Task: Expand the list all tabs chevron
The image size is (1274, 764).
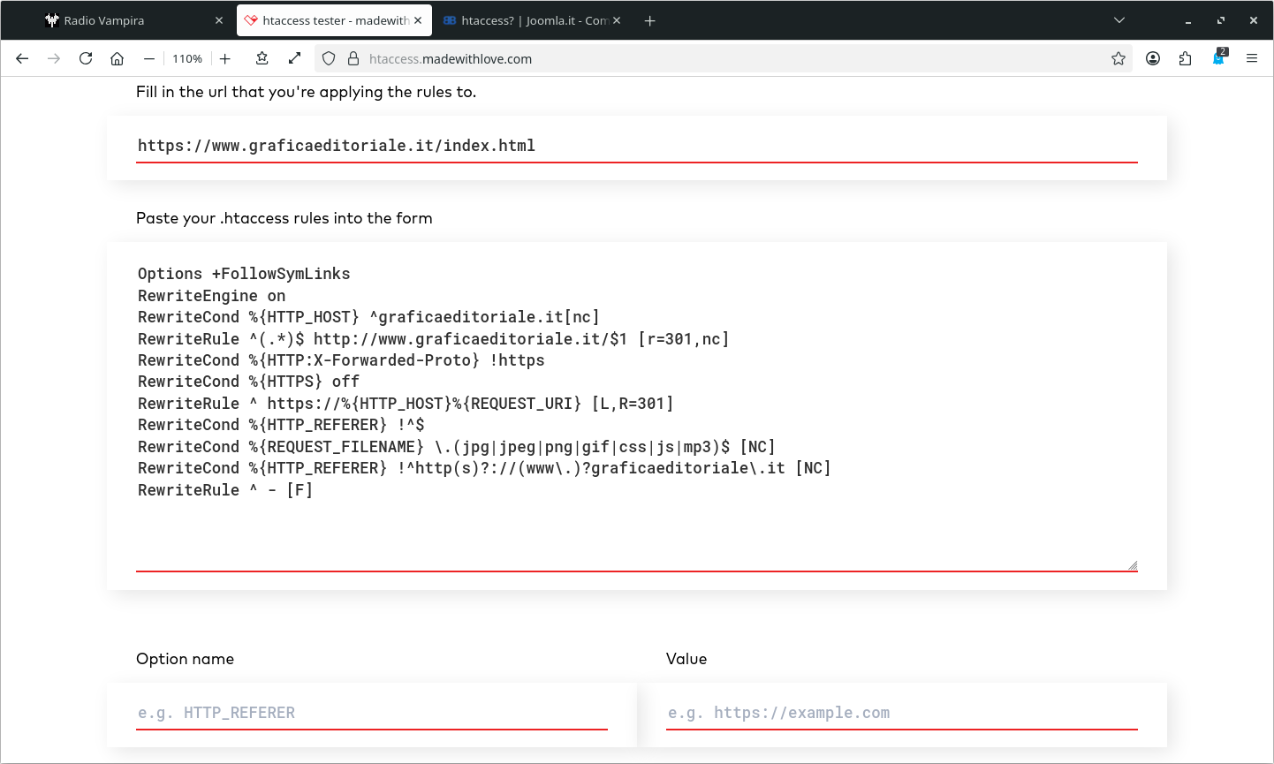Action: pyautogui.click(x=1119, y=20)
